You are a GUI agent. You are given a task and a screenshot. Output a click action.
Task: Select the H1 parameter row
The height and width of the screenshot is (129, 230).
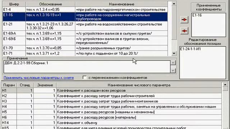(x=111, y=91)
